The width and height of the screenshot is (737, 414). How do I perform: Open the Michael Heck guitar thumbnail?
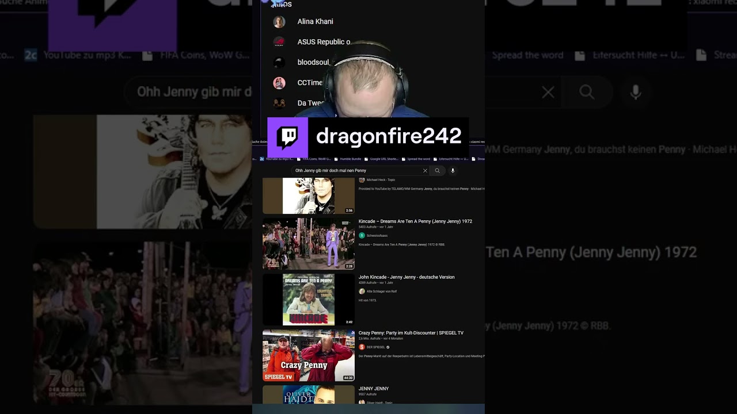pyautogui.click(x=309, y=196)
